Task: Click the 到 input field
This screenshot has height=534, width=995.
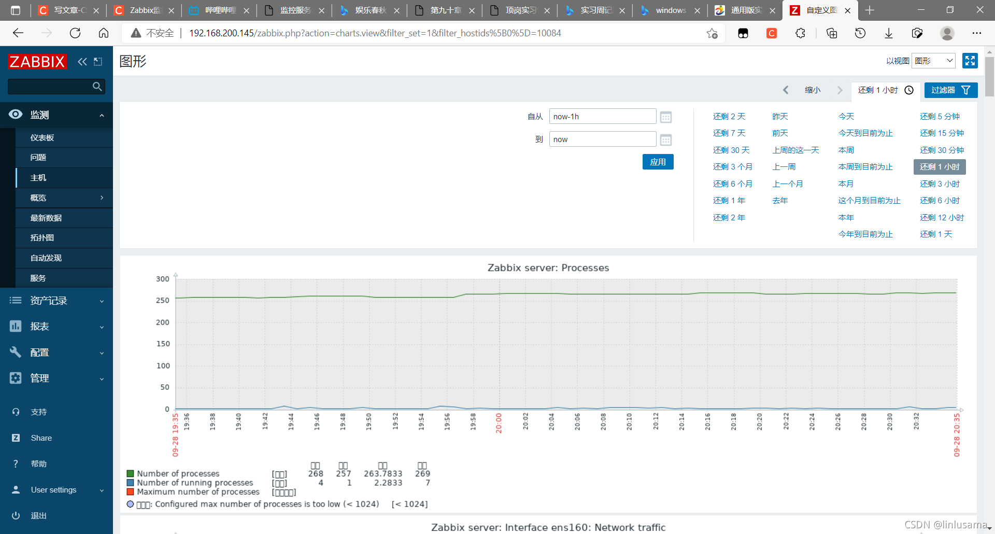Action: tap(603, 139)
